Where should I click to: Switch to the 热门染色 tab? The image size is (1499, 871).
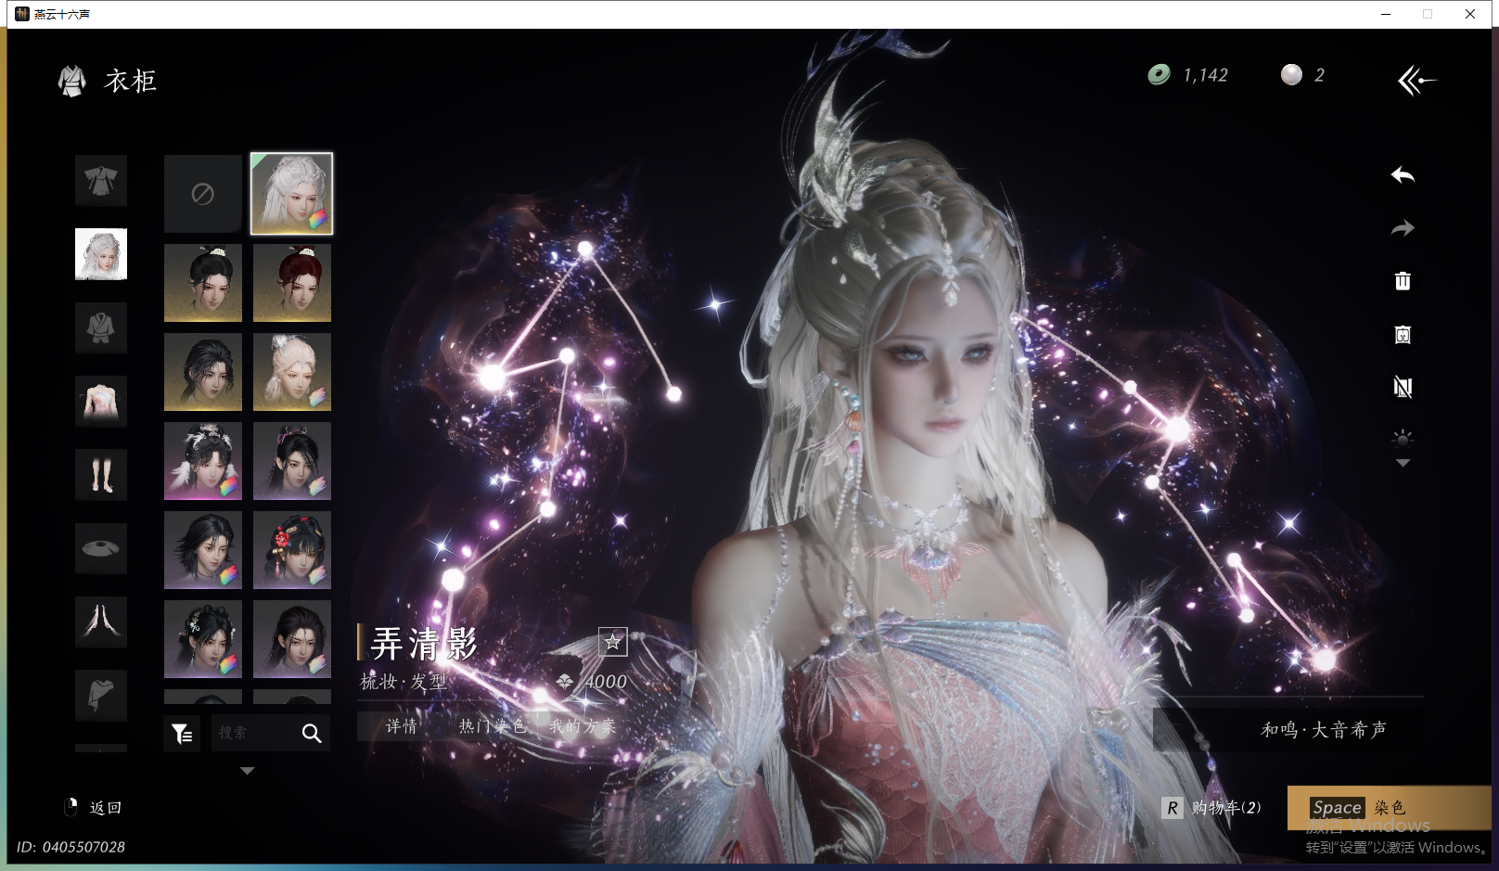pyautogui.click(x=492, y=726)
